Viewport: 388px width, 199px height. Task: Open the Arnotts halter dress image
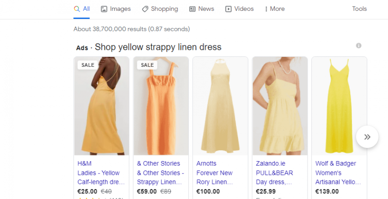pos(220,106)
